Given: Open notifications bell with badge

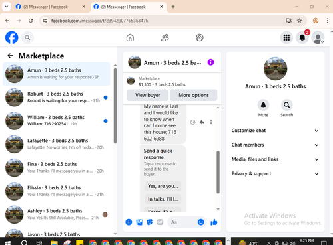Looking at the screenshot, I should coord(302,37).
